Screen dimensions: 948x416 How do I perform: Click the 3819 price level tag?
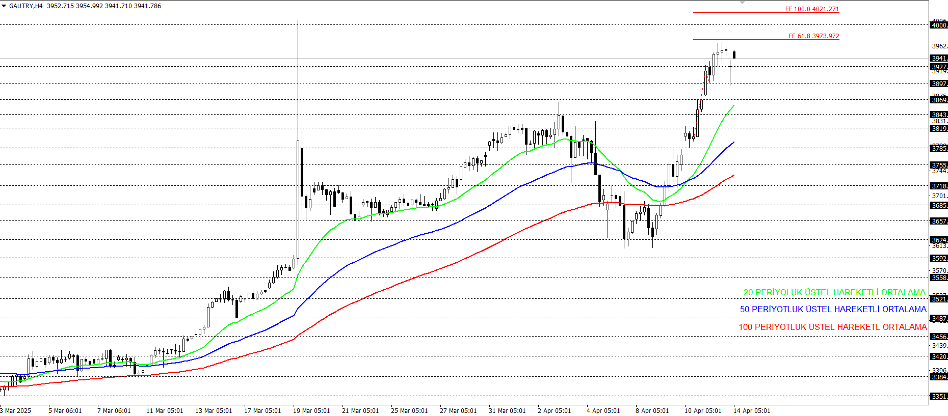(x=939, y=128)
